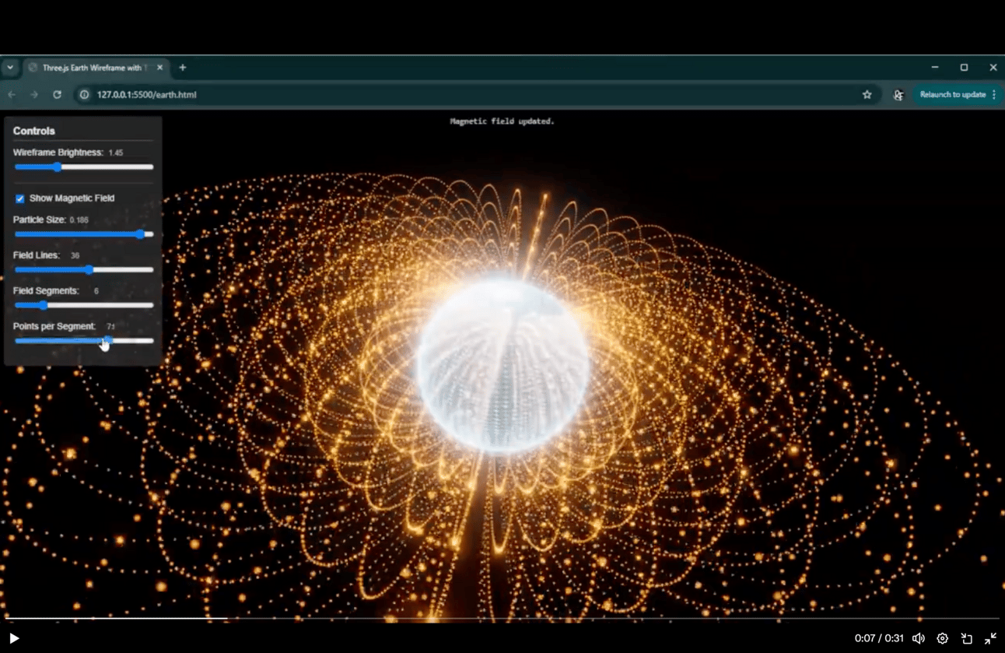Open the browser profile avatar
This screenshot has width=1005, height=653.
898,94
